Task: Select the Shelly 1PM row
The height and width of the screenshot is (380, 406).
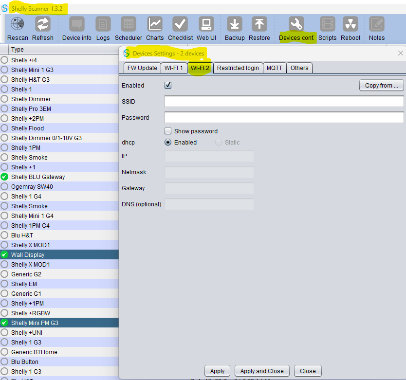Action: click(59, 147)
